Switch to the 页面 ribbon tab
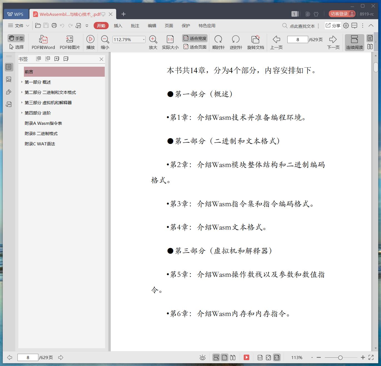 169,26
